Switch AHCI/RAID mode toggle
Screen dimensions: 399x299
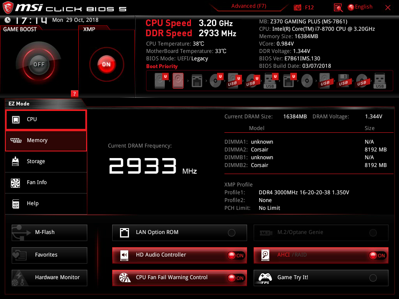pyautogui.click(x=377, y=255)
